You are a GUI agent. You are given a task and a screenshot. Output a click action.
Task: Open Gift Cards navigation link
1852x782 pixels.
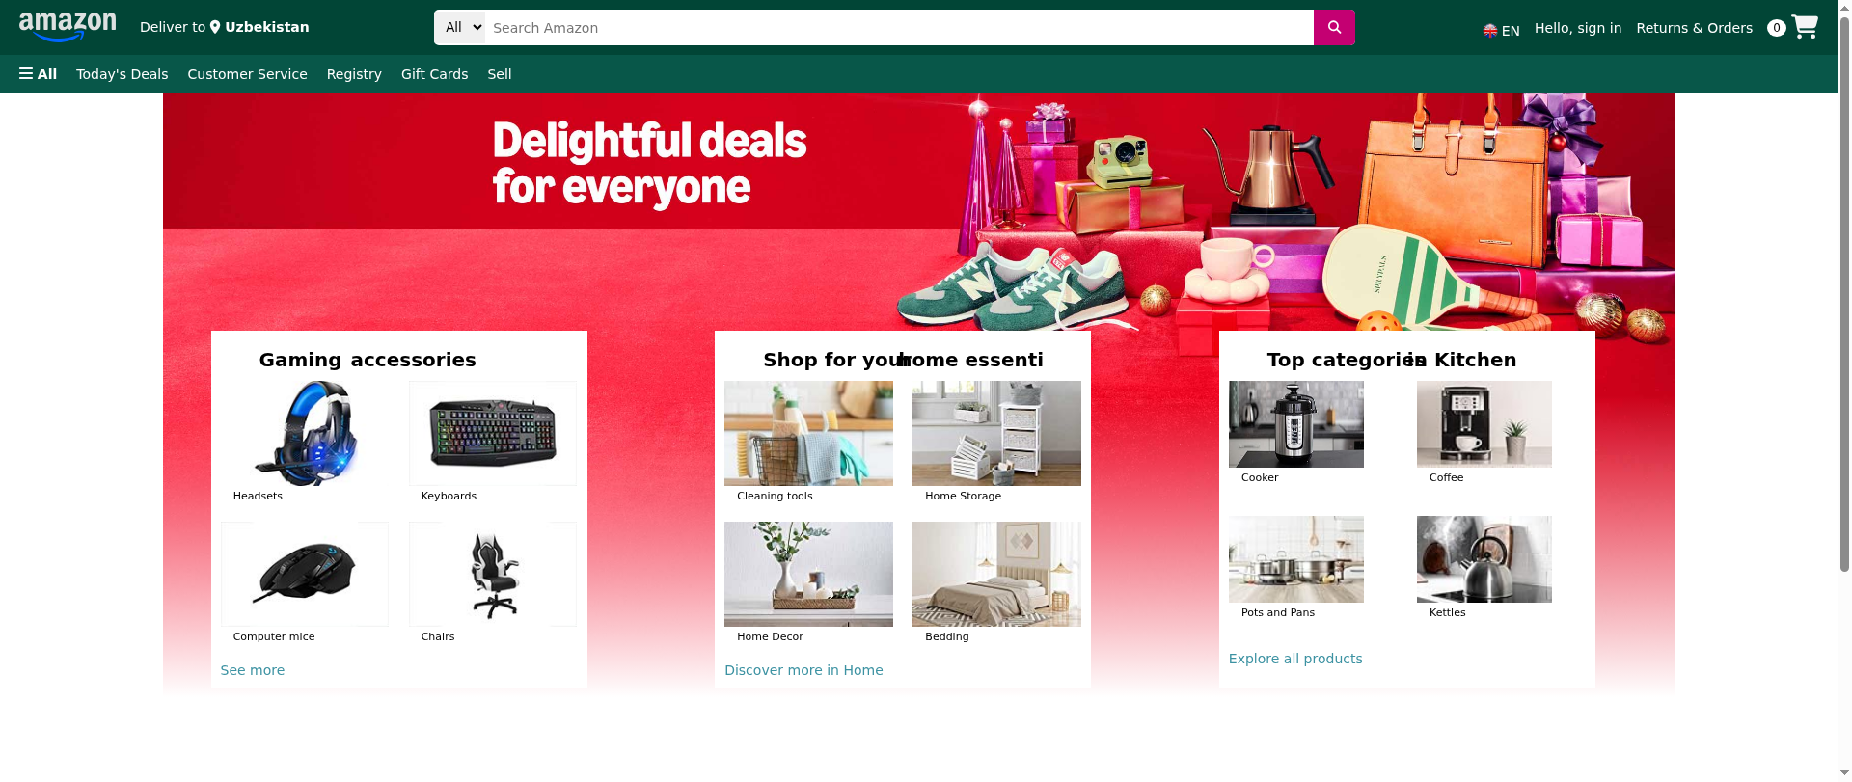click(x=435, y=74)
